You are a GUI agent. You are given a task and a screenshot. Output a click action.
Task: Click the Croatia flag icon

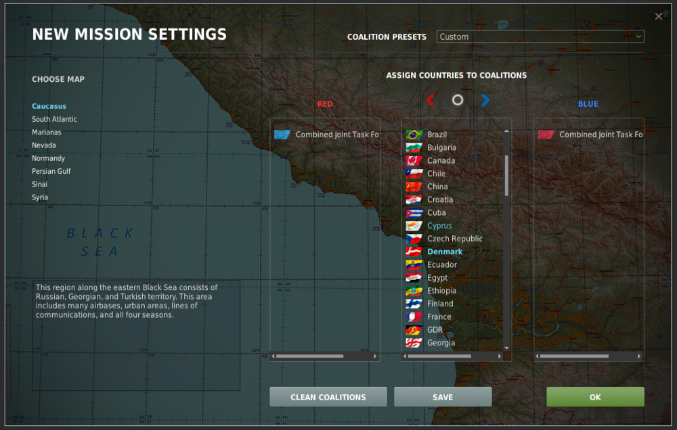[414, 199]
